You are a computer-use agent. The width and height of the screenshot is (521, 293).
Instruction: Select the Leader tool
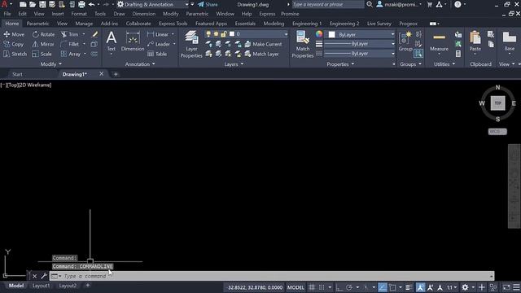(x=159, y=44)
